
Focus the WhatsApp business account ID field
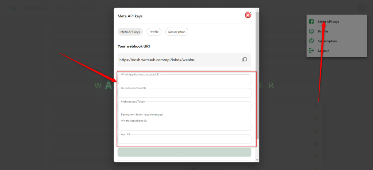184,79
